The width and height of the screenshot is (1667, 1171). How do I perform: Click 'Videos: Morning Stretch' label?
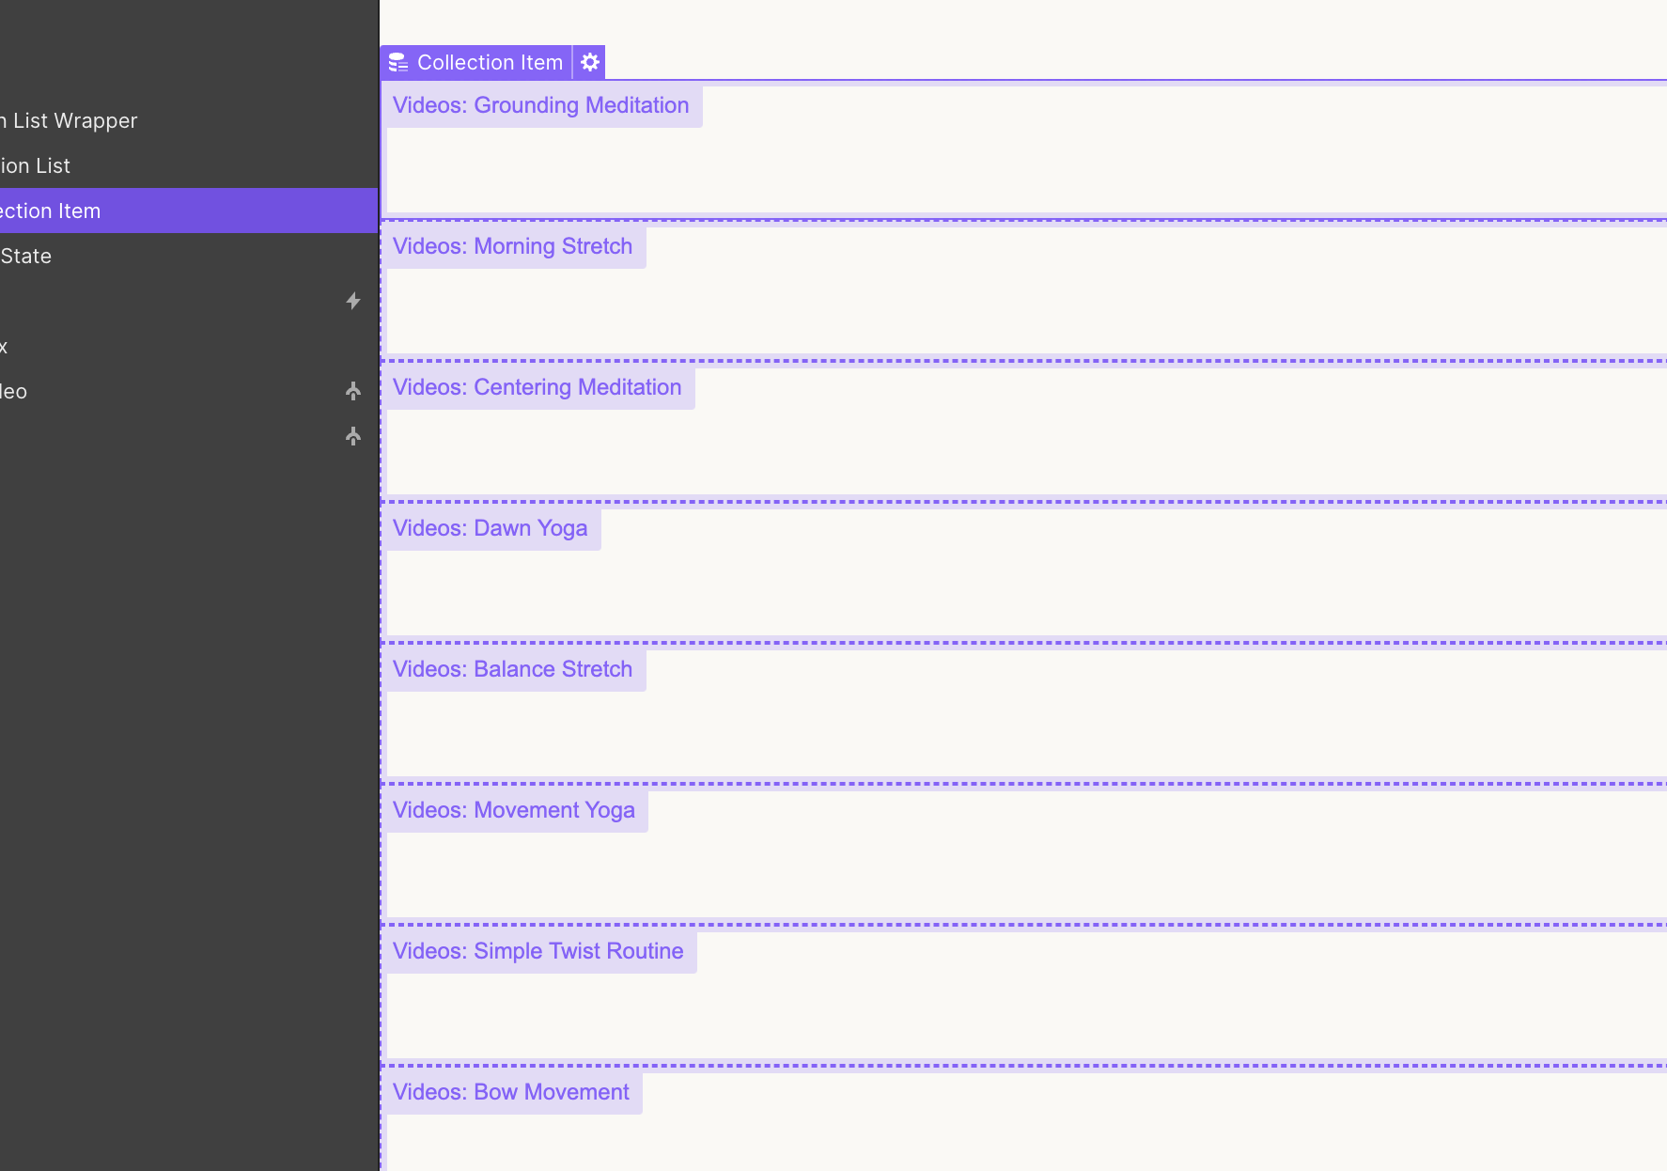click(x=513, y=246)
